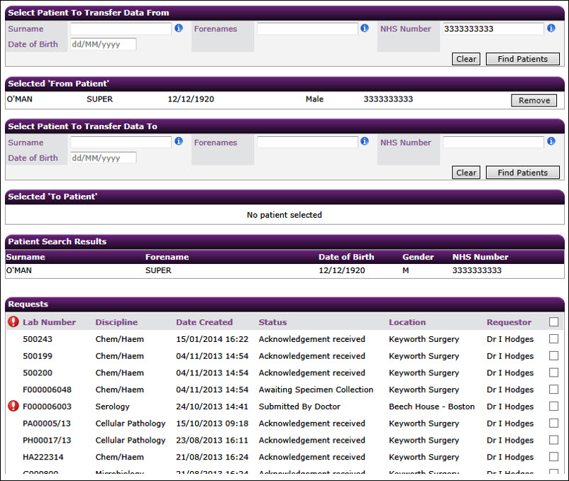Click info icon beside 'From' Forenames field

[x=365, y=28]
